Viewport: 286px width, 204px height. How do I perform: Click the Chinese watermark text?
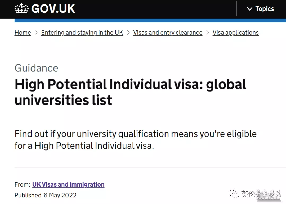click(x=261, y=194)
